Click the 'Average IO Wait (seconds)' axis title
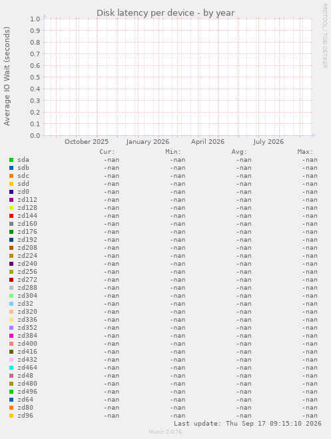Screen dimensions: 331x439 pyautogui.click(x=7, y=76)
